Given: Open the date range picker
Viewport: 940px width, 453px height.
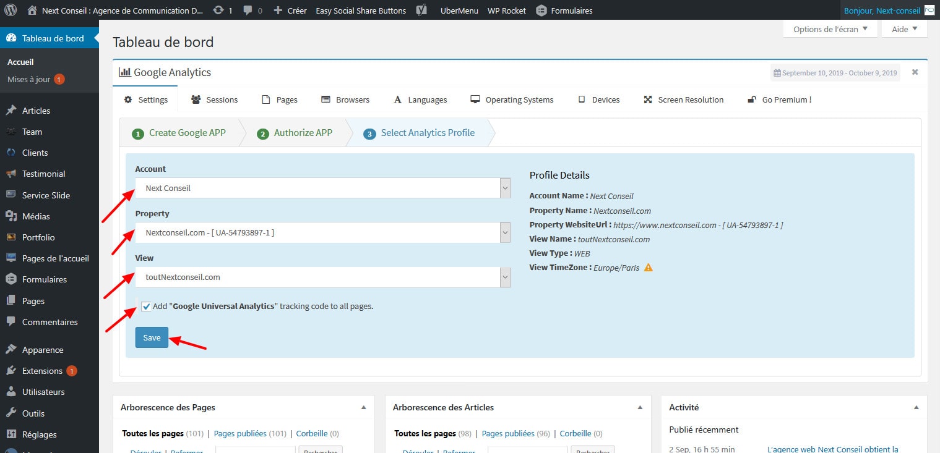Looking at the screenshot, I should [x=835, y=73].
